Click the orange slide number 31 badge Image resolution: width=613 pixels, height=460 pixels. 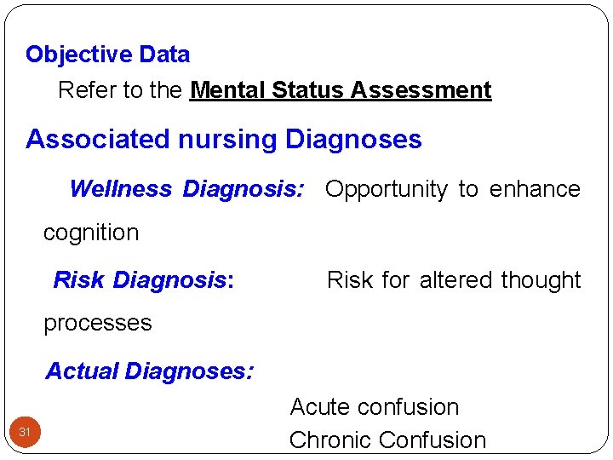coord(25,433)
